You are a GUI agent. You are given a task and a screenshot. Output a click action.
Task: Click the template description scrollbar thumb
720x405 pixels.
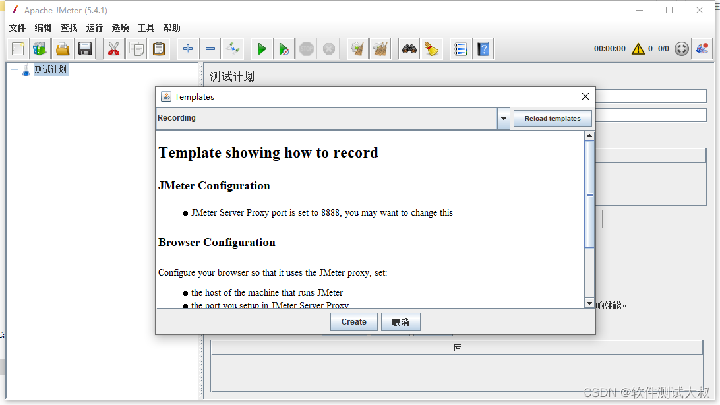[x=589, y=194]
